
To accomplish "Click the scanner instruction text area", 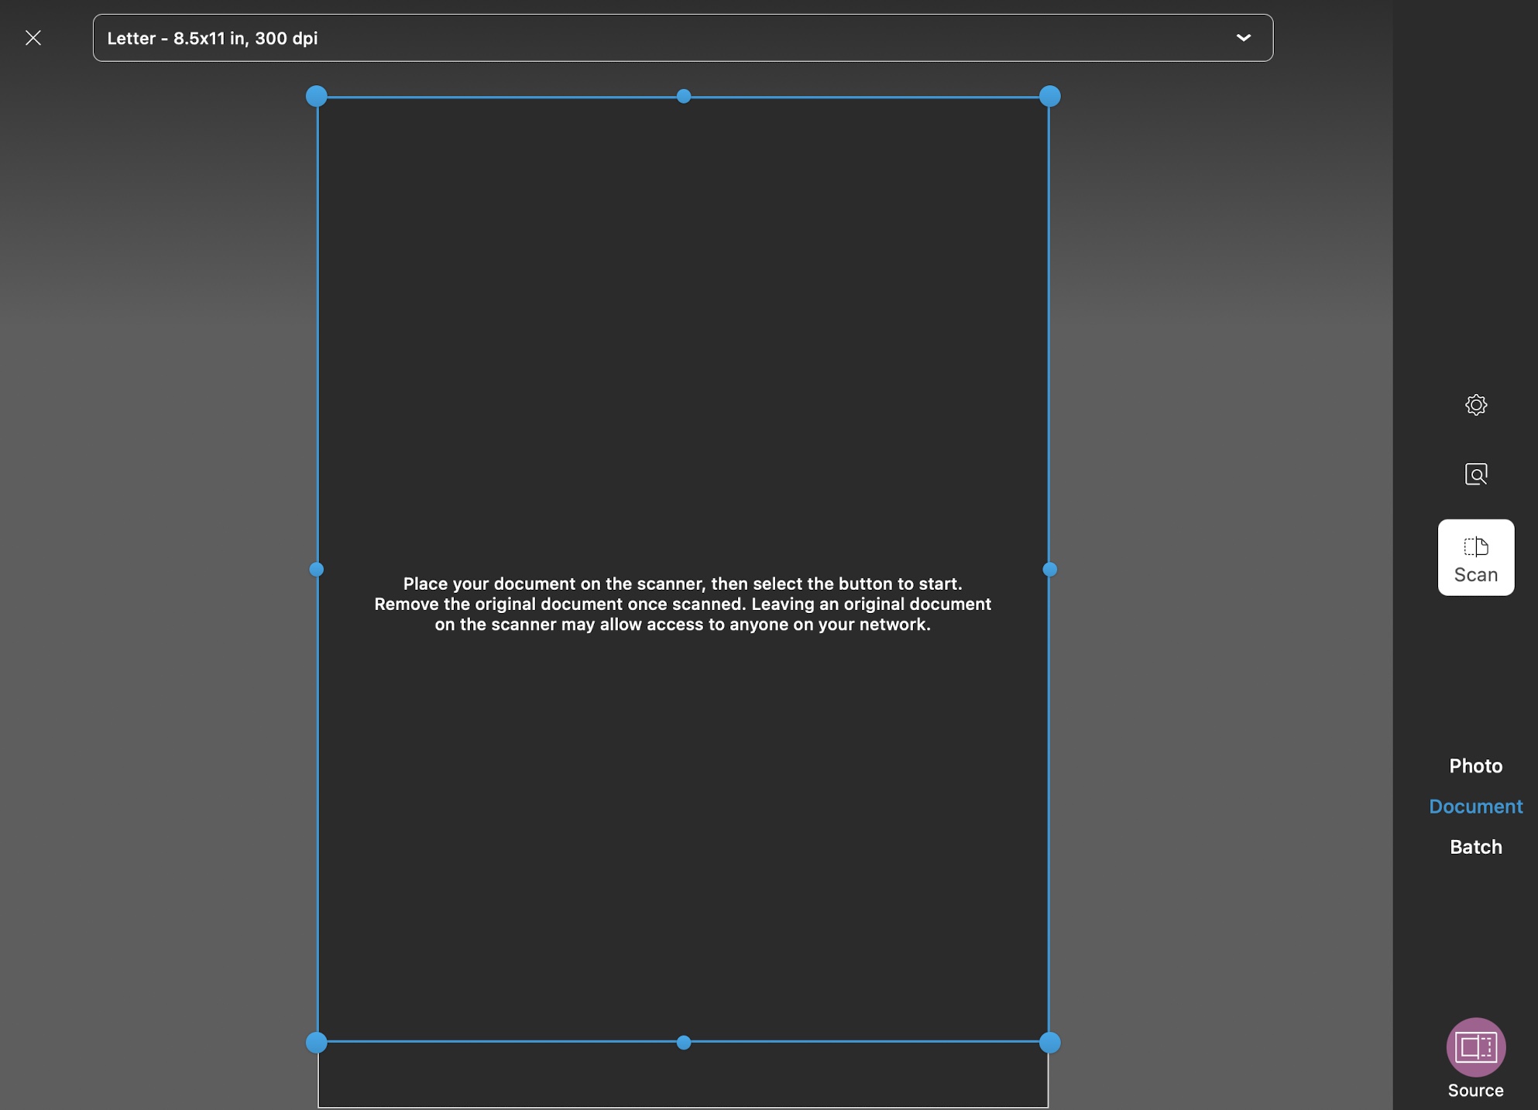I will coord(682,604).
